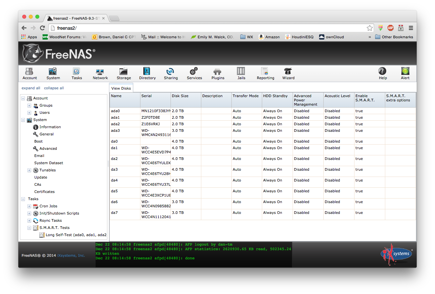435x294 pixels.
Task: Collapse the Account tree node
Action: coord(23,98)
